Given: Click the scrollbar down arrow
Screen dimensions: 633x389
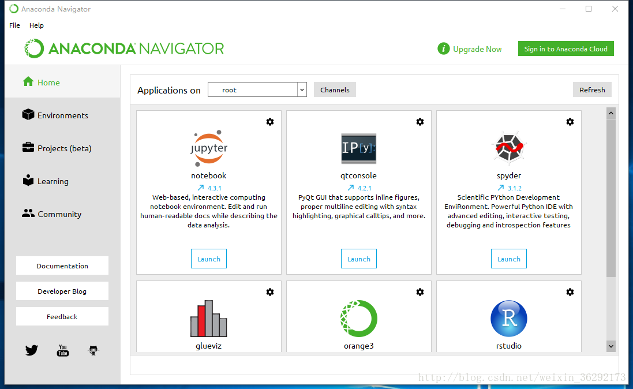Looking at the screenshot, I should 611,346.
